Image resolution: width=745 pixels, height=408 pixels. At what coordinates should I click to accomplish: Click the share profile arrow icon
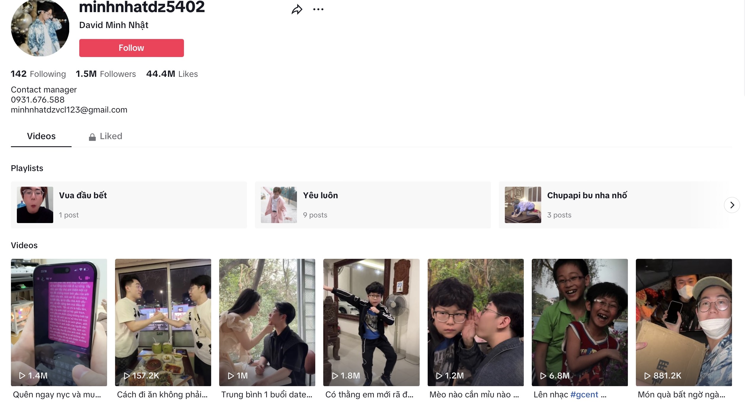pos(297,9)
